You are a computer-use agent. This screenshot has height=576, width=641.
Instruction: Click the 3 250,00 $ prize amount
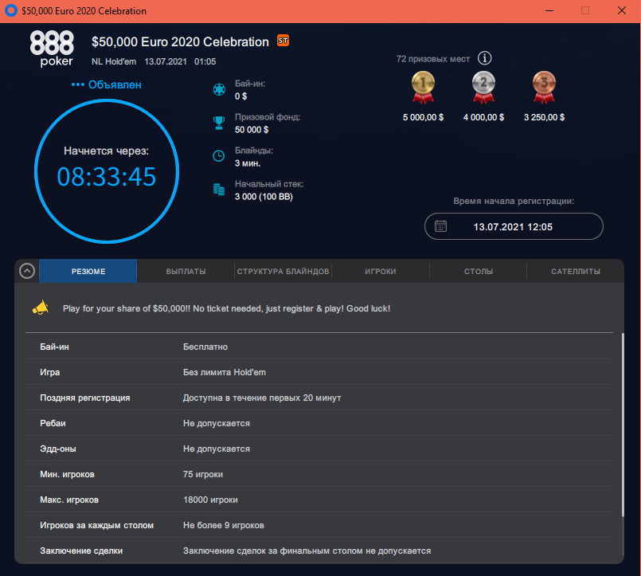tap(544, 117)
